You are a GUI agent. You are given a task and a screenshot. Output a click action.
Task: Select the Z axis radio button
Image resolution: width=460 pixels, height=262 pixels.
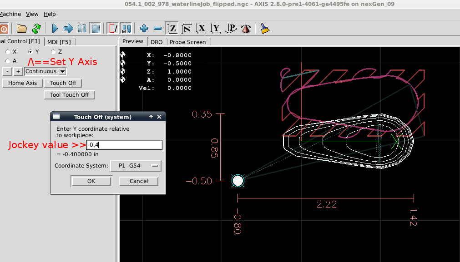(x=53, y=52)
